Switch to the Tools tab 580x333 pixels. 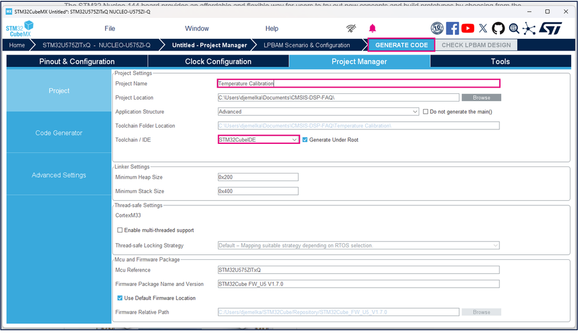point(500,61)
